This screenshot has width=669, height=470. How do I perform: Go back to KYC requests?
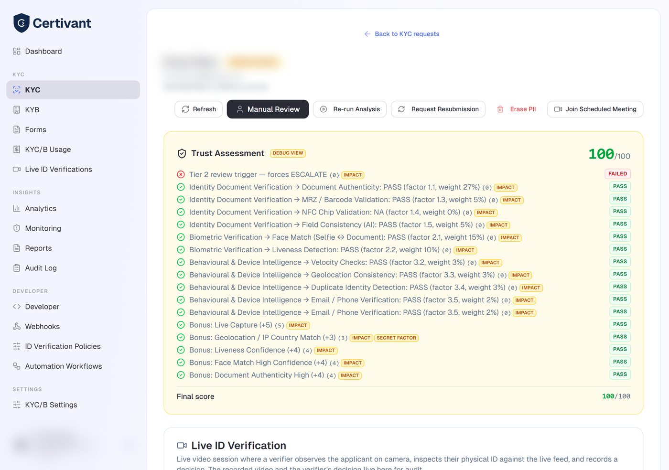click(x=402, y=34)
